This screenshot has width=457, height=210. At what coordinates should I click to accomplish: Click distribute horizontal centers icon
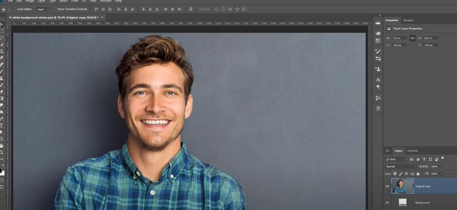click(173, 9)
